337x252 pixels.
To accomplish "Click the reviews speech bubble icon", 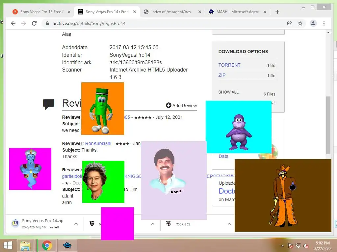I will 48,104.
